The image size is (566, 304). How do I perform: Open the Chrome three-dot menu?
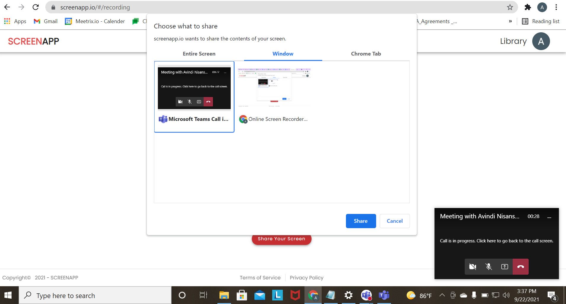556,7
